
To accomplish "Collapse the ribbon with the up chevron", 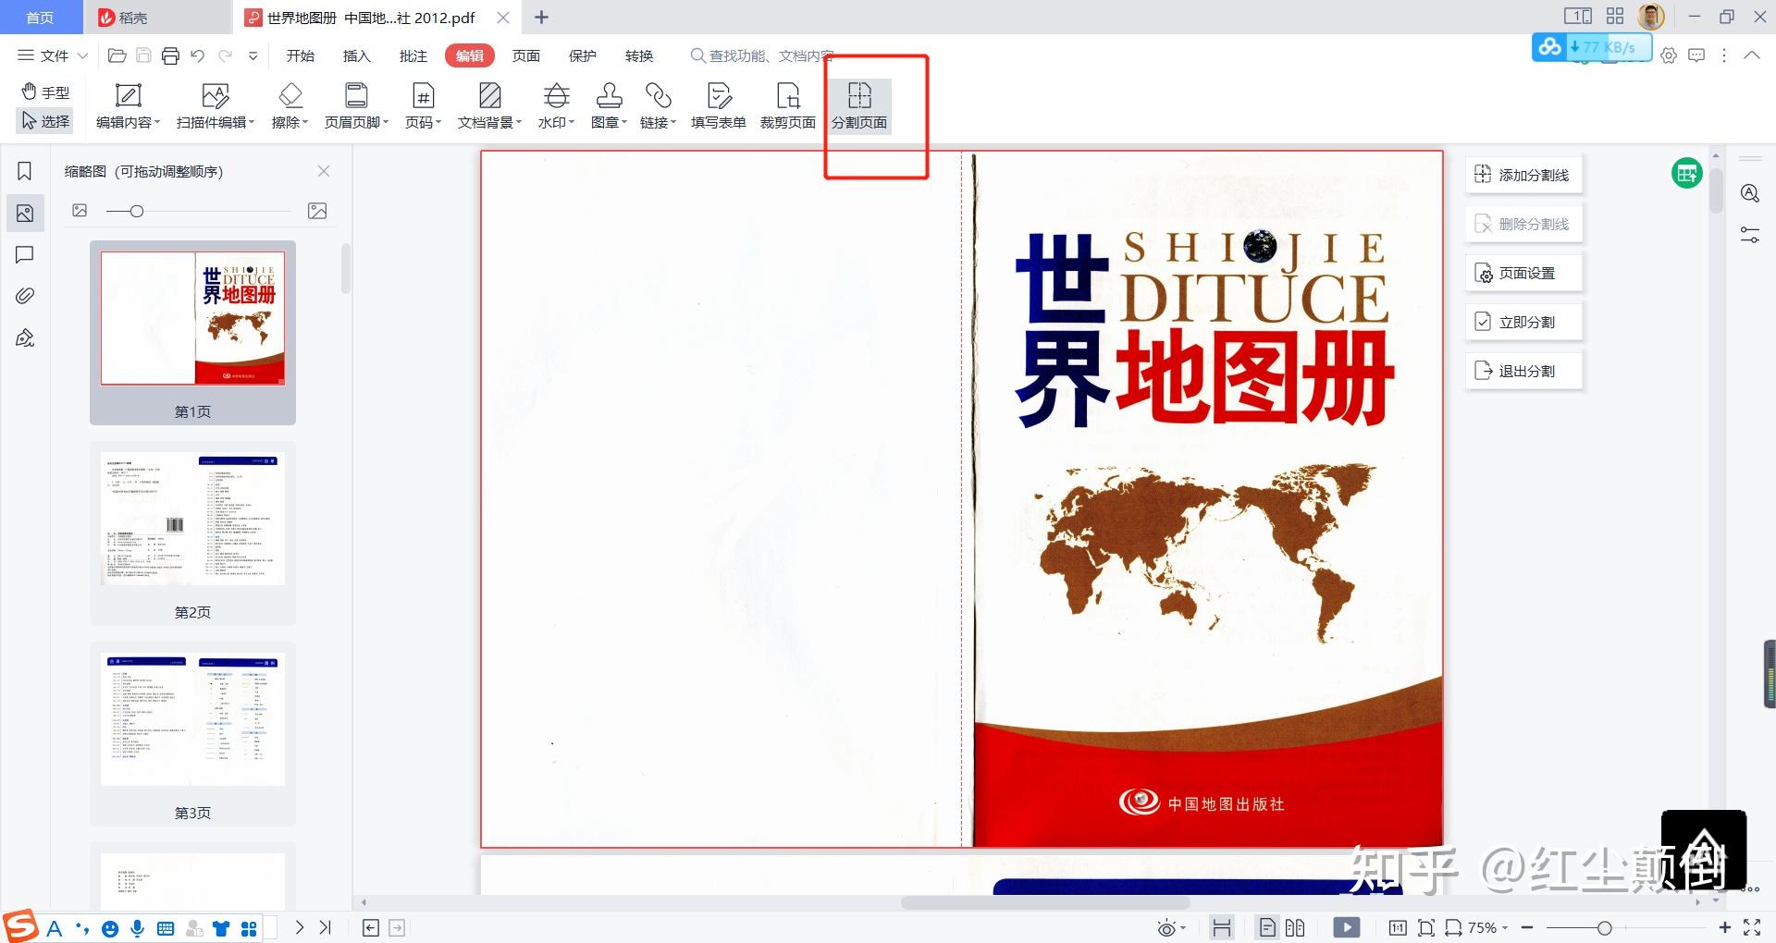I will pos(1752,55).
